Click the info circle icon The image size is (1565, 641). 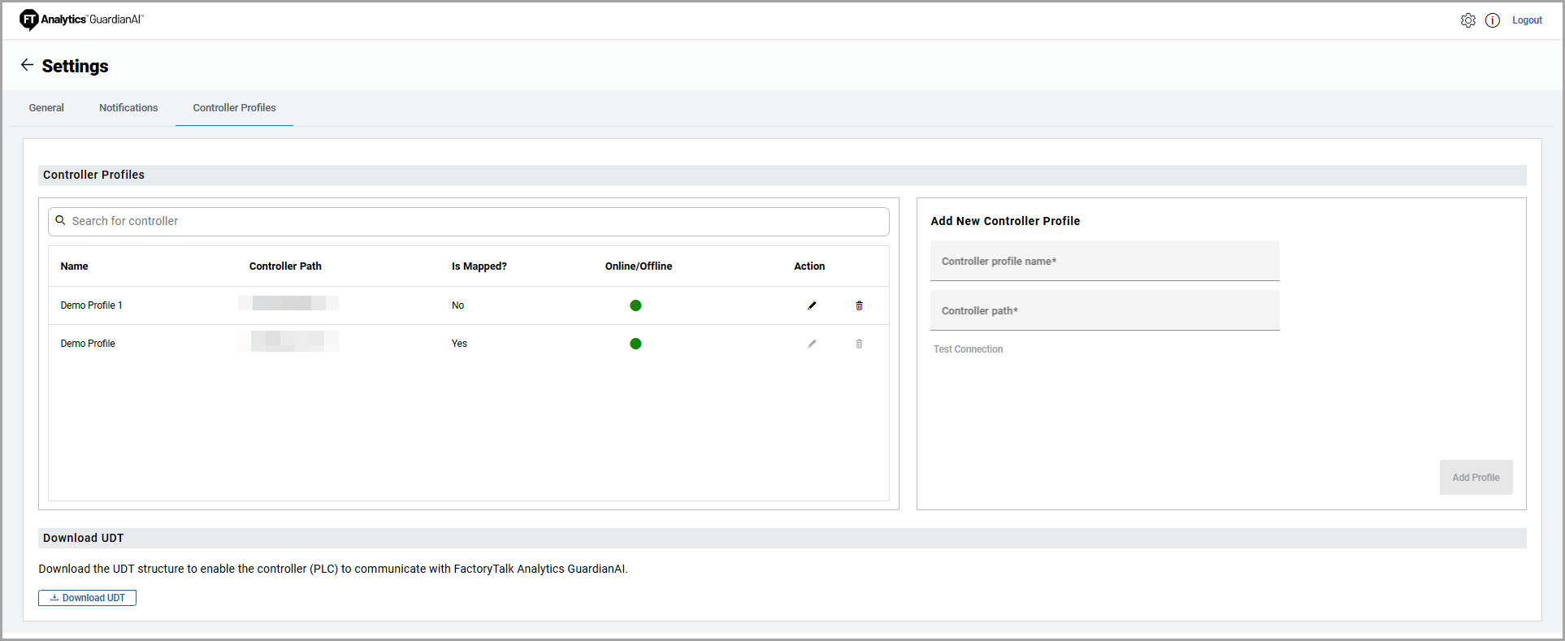pos(1493,20)
